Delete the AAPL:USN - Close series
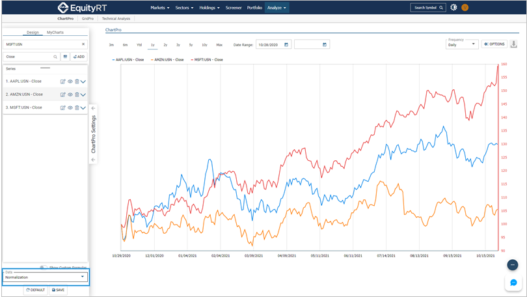Screen dimensions: 527x297 point(77,81)
